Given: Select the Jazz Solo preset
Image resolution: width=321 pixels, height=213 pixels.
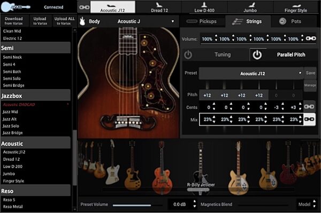Looking at the screenshot, I should coord(11,126).
